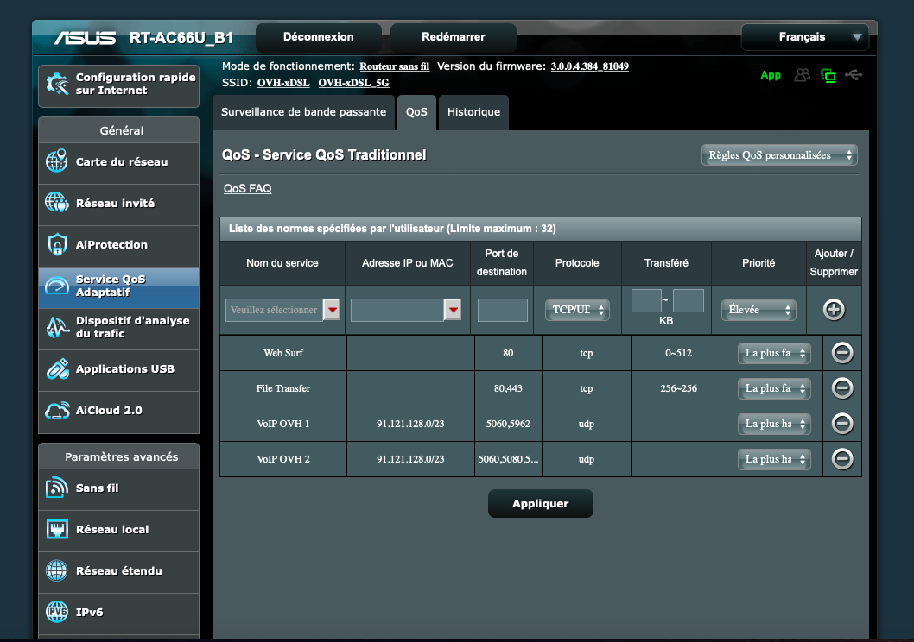Click the USB status icon in header
The height and width of the screenshot is (642, 914).
click(854, 75)
